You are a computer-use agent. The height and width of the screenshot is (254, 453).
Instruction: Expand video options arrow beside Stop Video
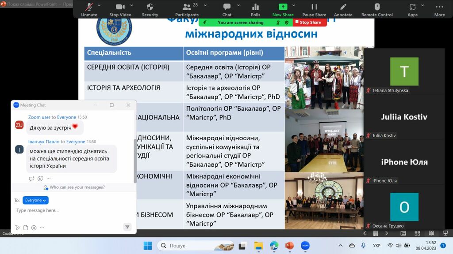coord(135,5)
